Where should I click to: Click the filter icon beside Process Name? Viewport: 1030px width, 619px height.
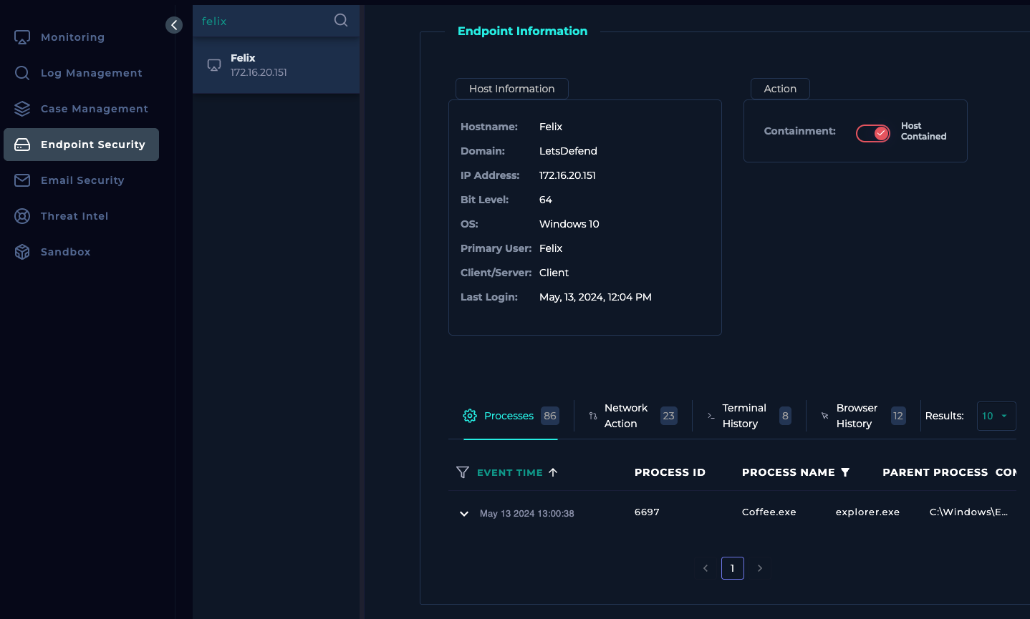click(845, 472)
